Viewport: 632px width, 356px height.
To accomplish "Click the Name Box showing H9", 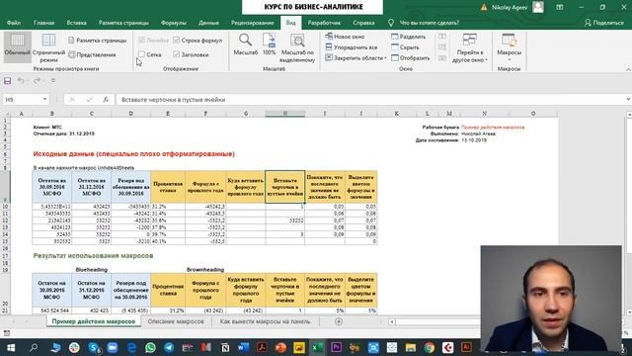I will pyautogui.click(x=22, y=99).
